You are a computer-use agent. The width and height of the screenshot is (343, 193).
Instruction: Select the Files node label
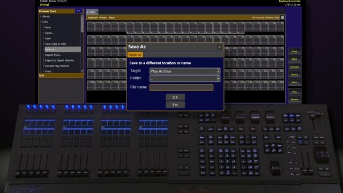pyautogui.click(x=45, y=22)
